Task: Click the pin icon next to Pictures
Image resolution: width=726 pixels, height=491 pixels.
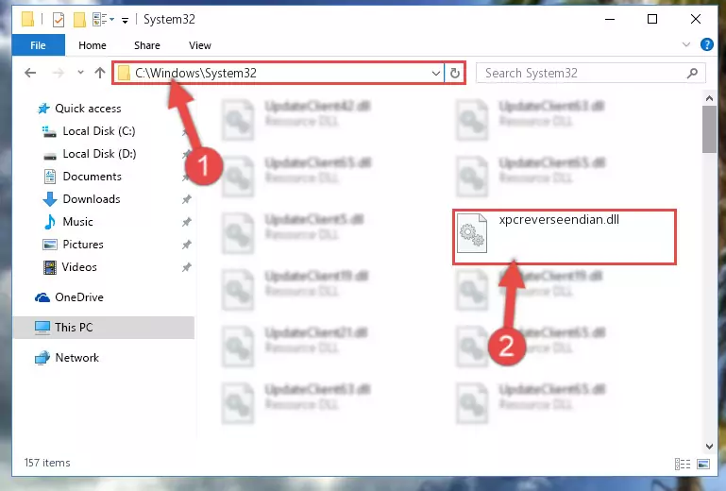Action: click(186, 245)
